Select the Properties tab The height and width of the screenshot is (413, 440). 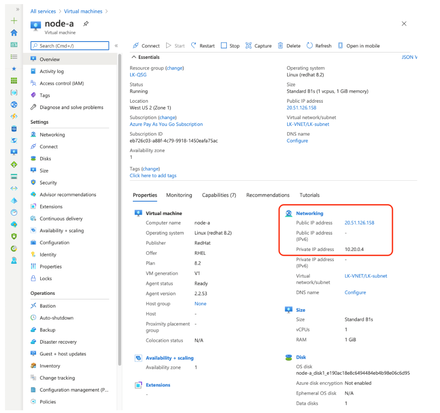click(x=145, y=195)
